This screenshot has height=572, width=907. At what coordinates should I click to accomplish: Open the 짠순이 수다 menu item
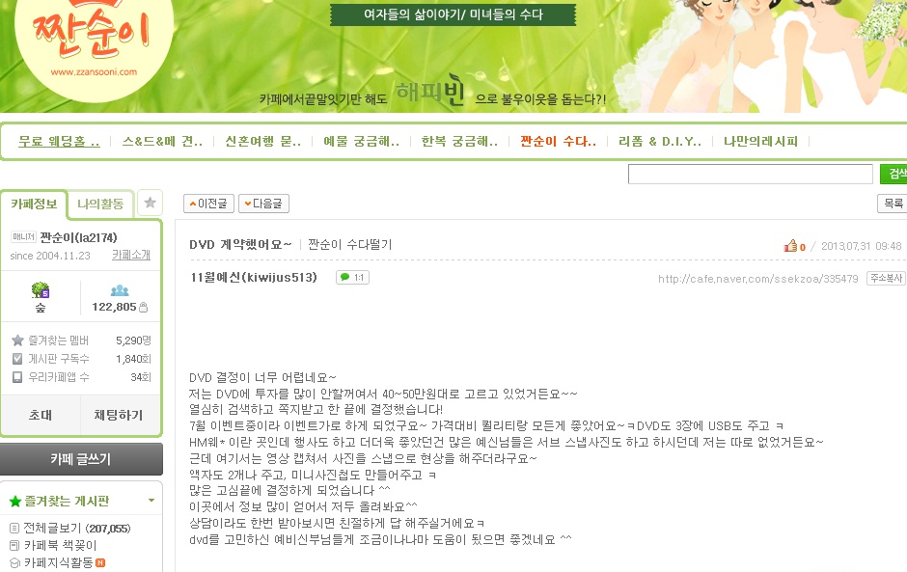(x=558, y=141)
